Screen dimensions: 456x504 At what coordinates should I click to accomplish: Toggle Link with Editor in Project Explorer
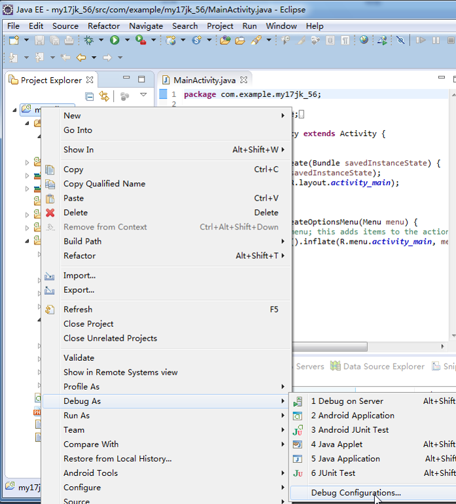[x=104, y=96]
